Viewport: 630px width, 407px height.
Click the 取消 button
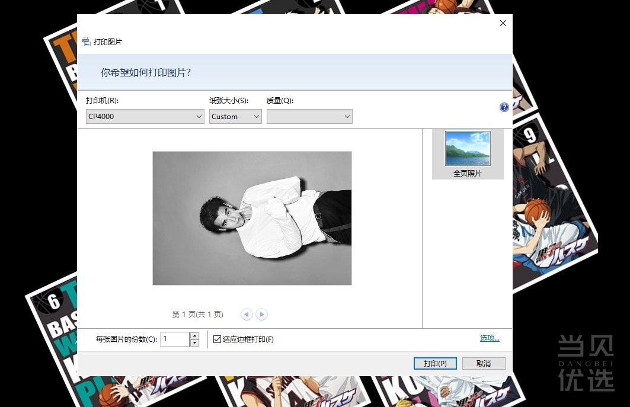pos(484,363)
